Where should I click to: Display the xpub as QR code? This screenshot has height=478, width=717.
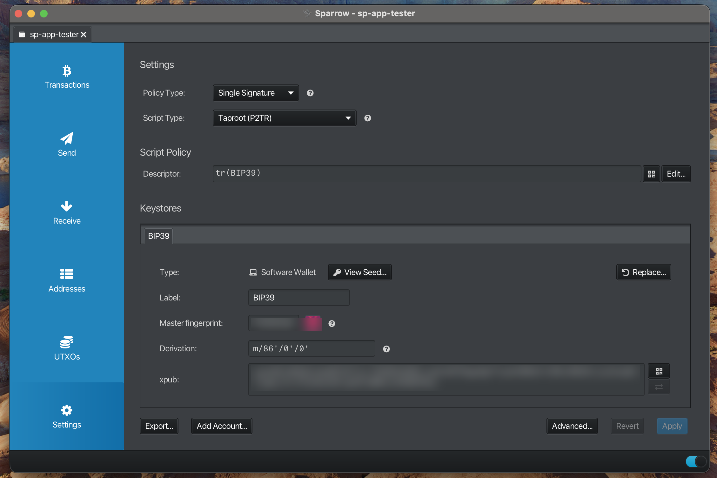click(x=659, y=371)
